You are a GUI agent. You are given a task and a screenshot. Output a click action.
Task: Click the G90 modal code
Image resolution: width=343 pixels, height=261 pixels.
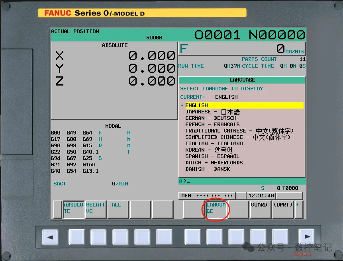pyautogui.click(x=55, y=146)
